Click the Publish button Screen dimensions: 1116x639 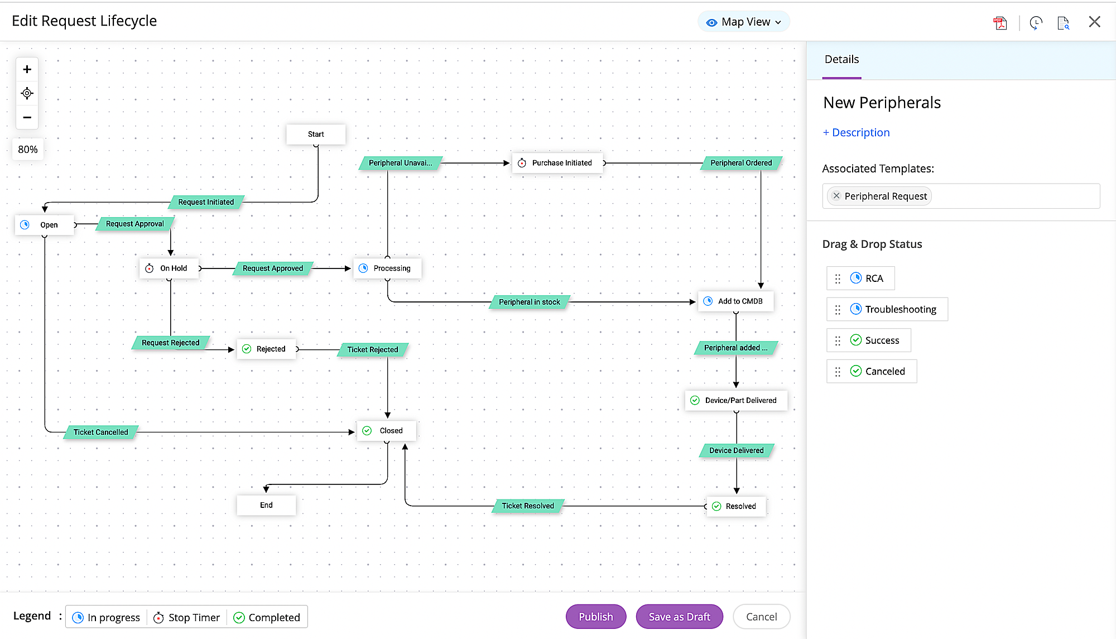[595, 617]
